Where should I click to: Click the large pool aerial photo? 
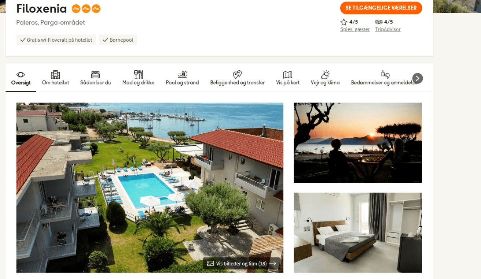(x=150, y=187)
